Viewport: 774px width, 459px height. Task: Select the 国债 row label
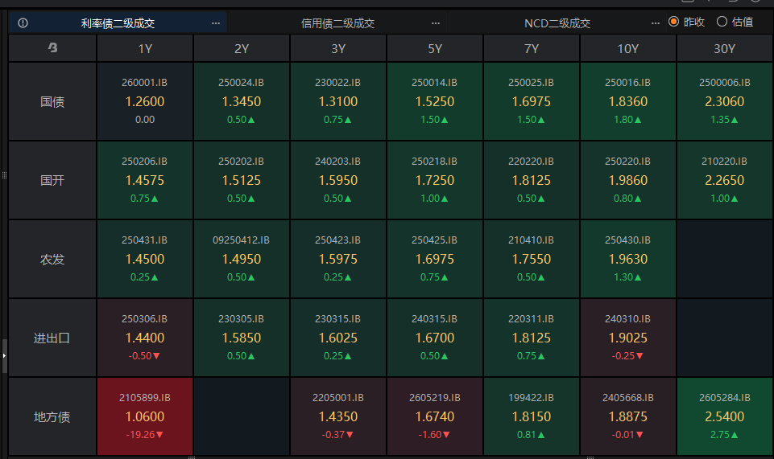click(53, 102)
